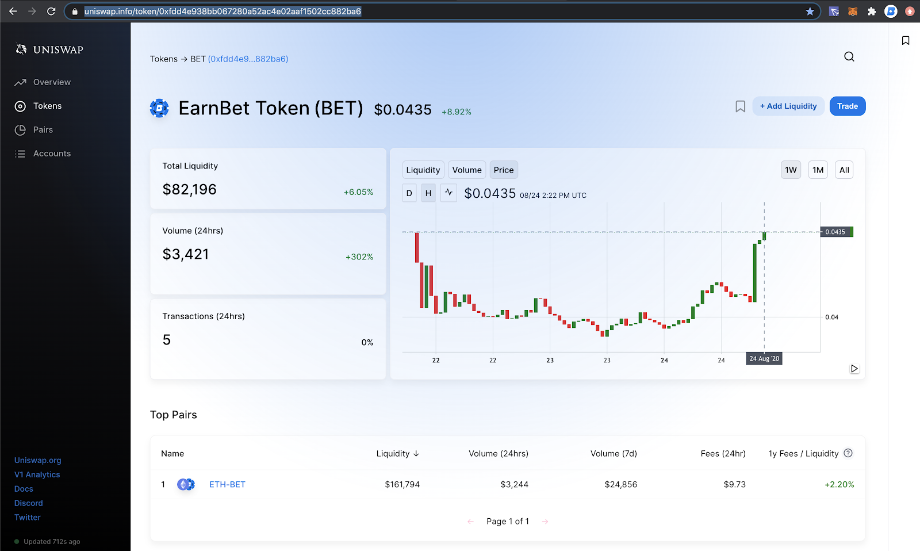Click the search magnifier icon
Screen dimensions: 920x551
(x=849, y=56)
